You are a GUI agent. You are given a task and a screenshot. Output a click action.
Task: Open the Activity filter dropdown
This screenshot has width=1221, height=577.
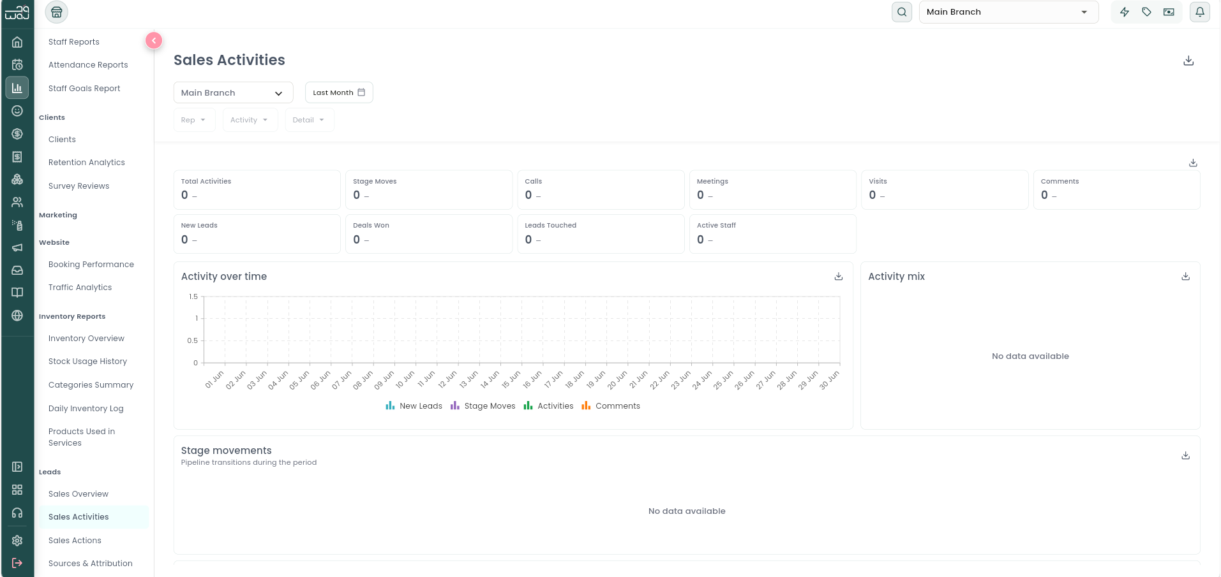pyautogui.click(x=250, y=120)
